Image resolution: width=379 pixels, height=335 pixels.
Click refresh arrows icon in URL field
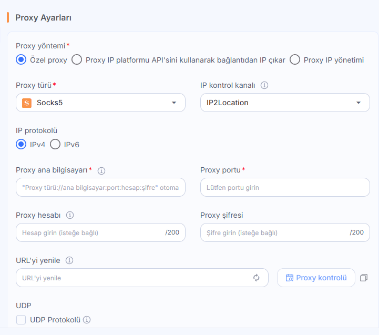[256, 278]
